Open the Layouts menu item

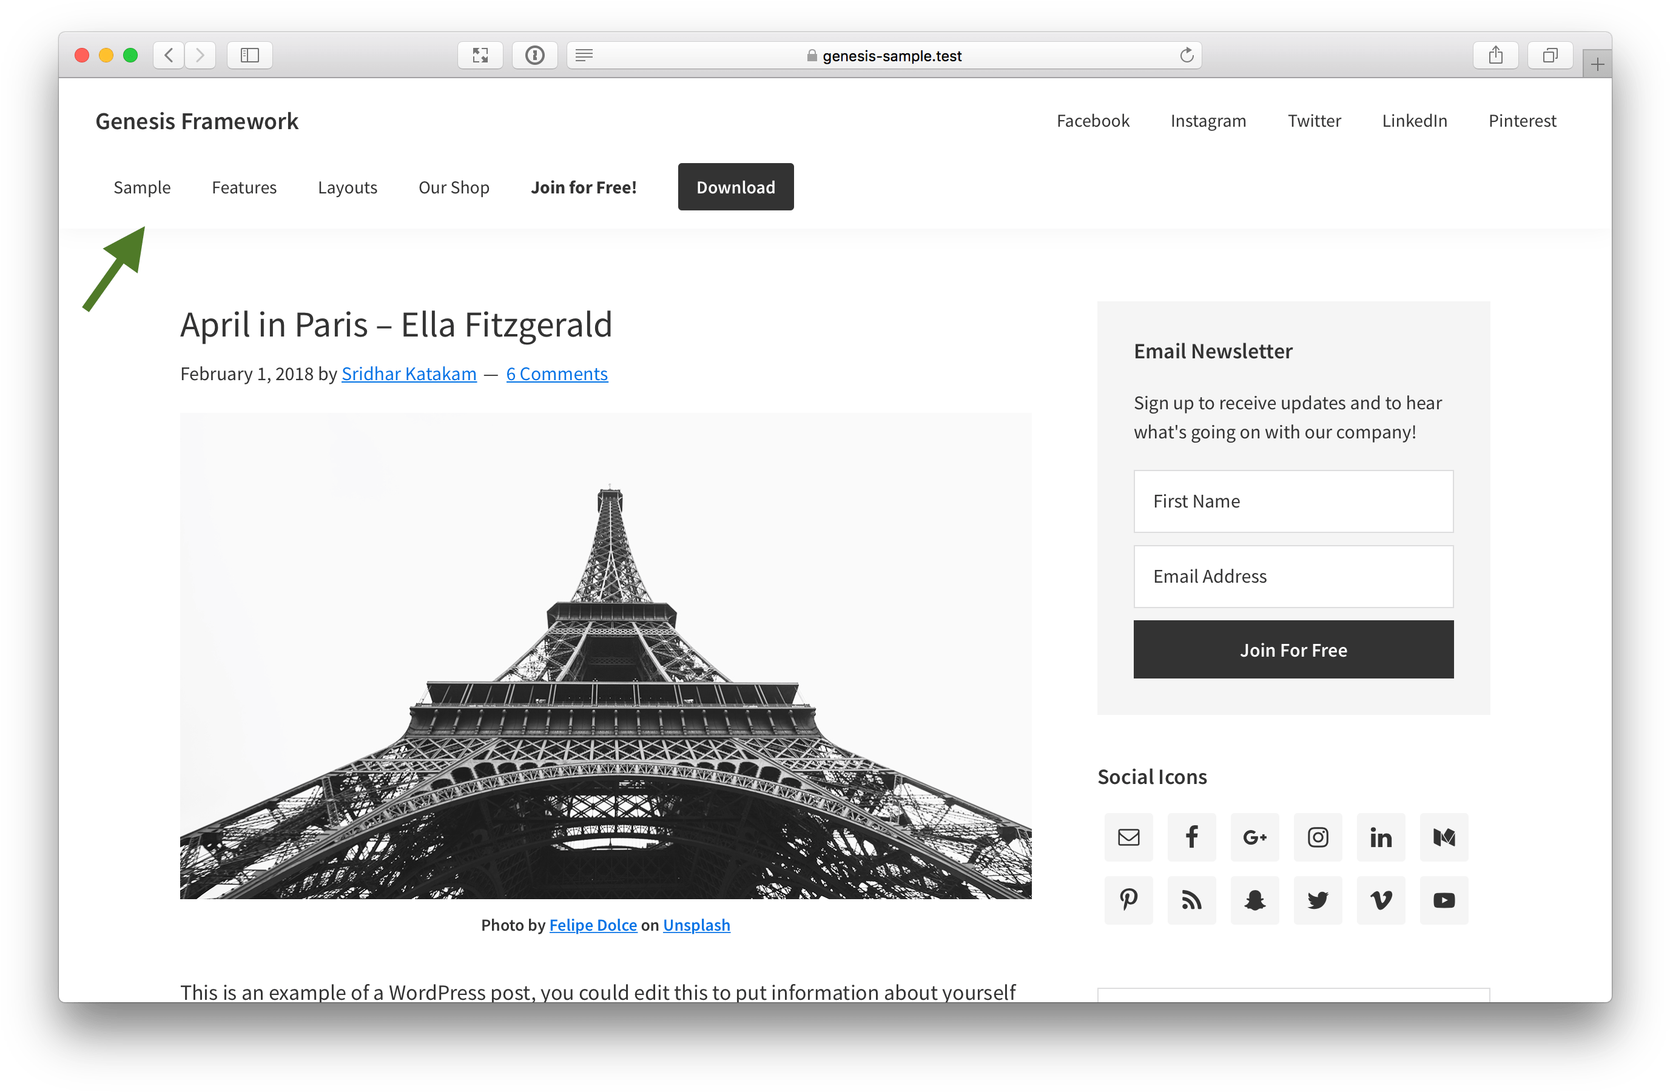(x=348, y=187)
